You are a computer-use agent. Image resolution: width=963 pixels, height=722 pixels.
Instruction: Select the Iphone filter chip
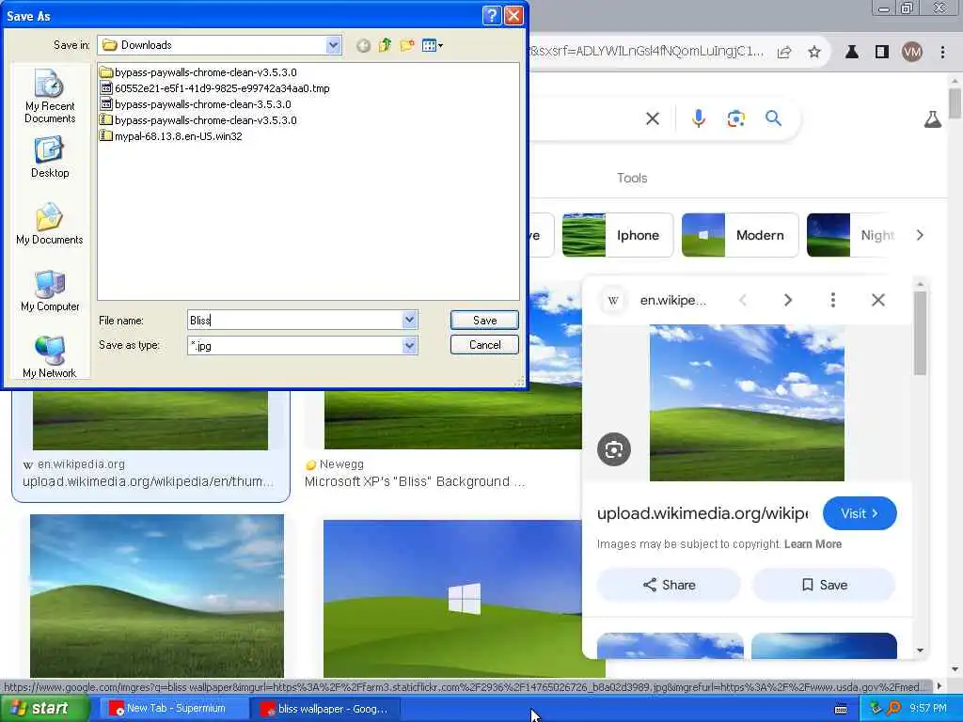(x=618, y=235)
